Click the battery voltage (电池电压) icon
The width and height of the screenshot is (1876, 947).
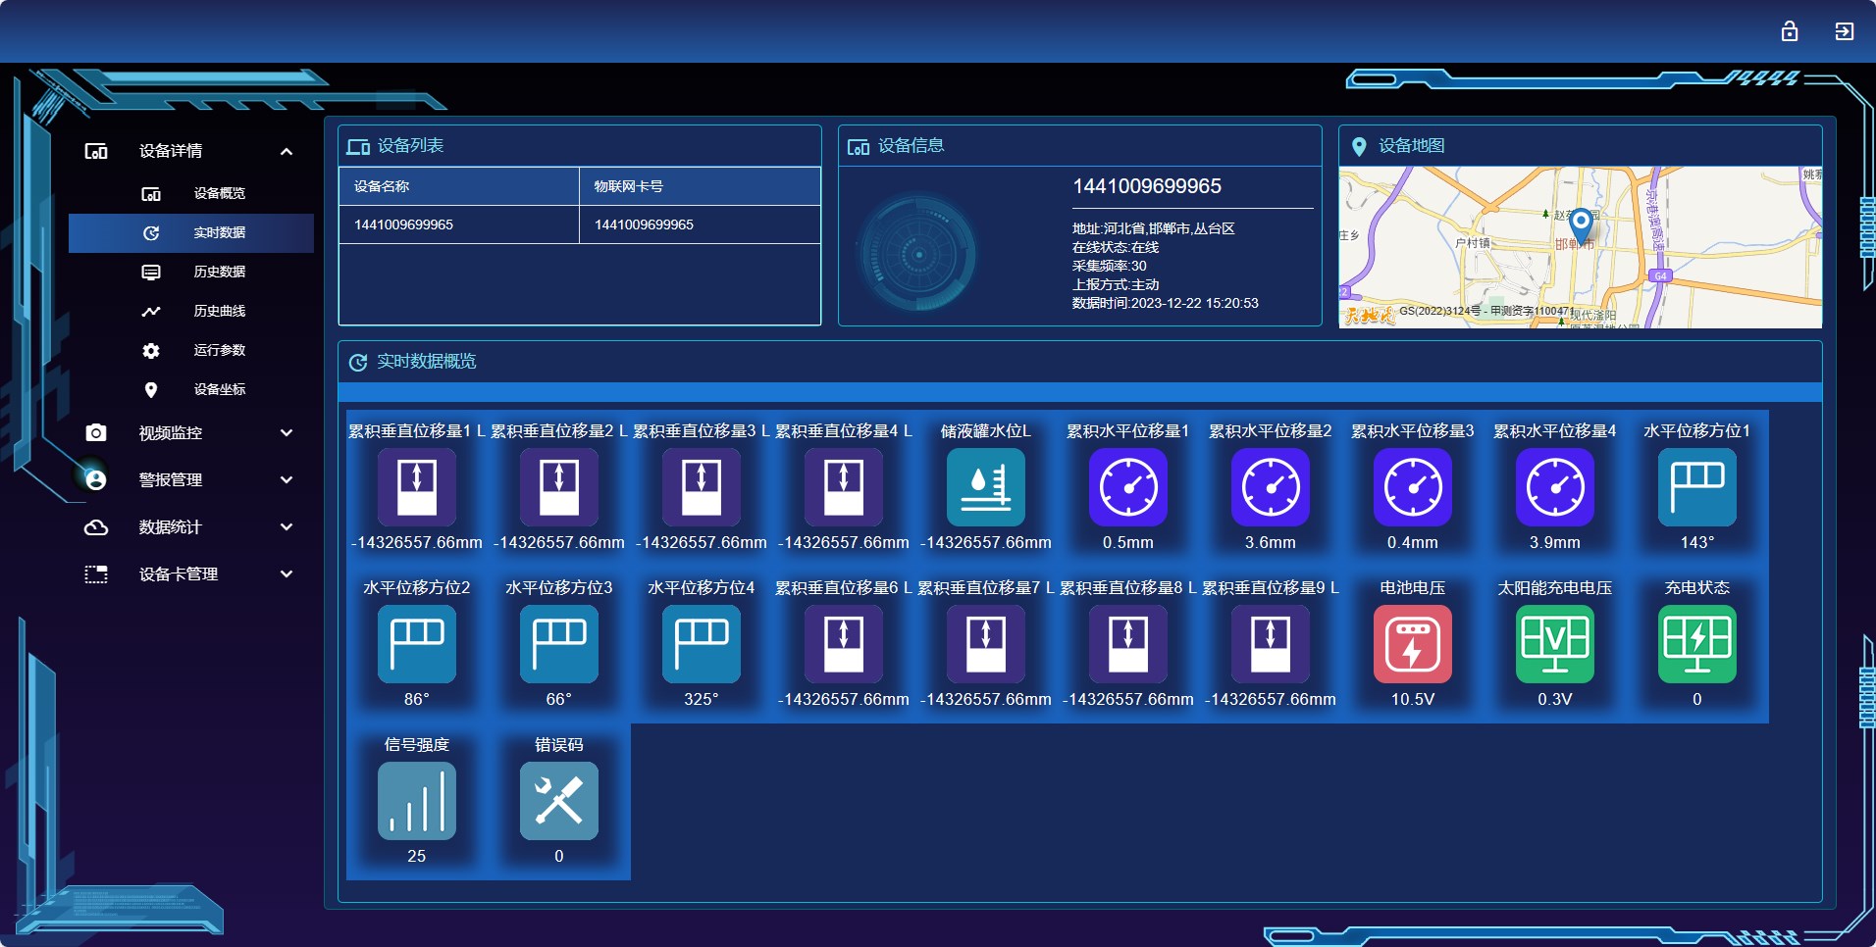coord(1412,644)
